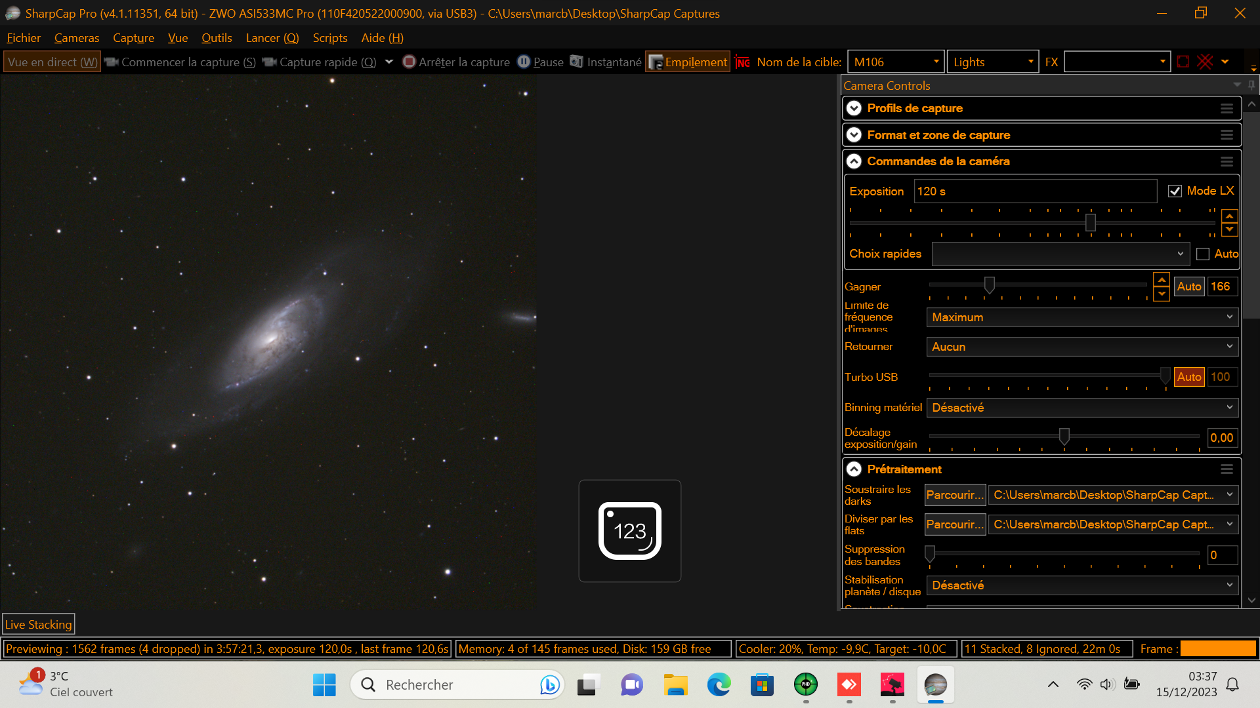Click the Commencer la capture button
Screen dimensions: 1260x708
coord(180,62)
